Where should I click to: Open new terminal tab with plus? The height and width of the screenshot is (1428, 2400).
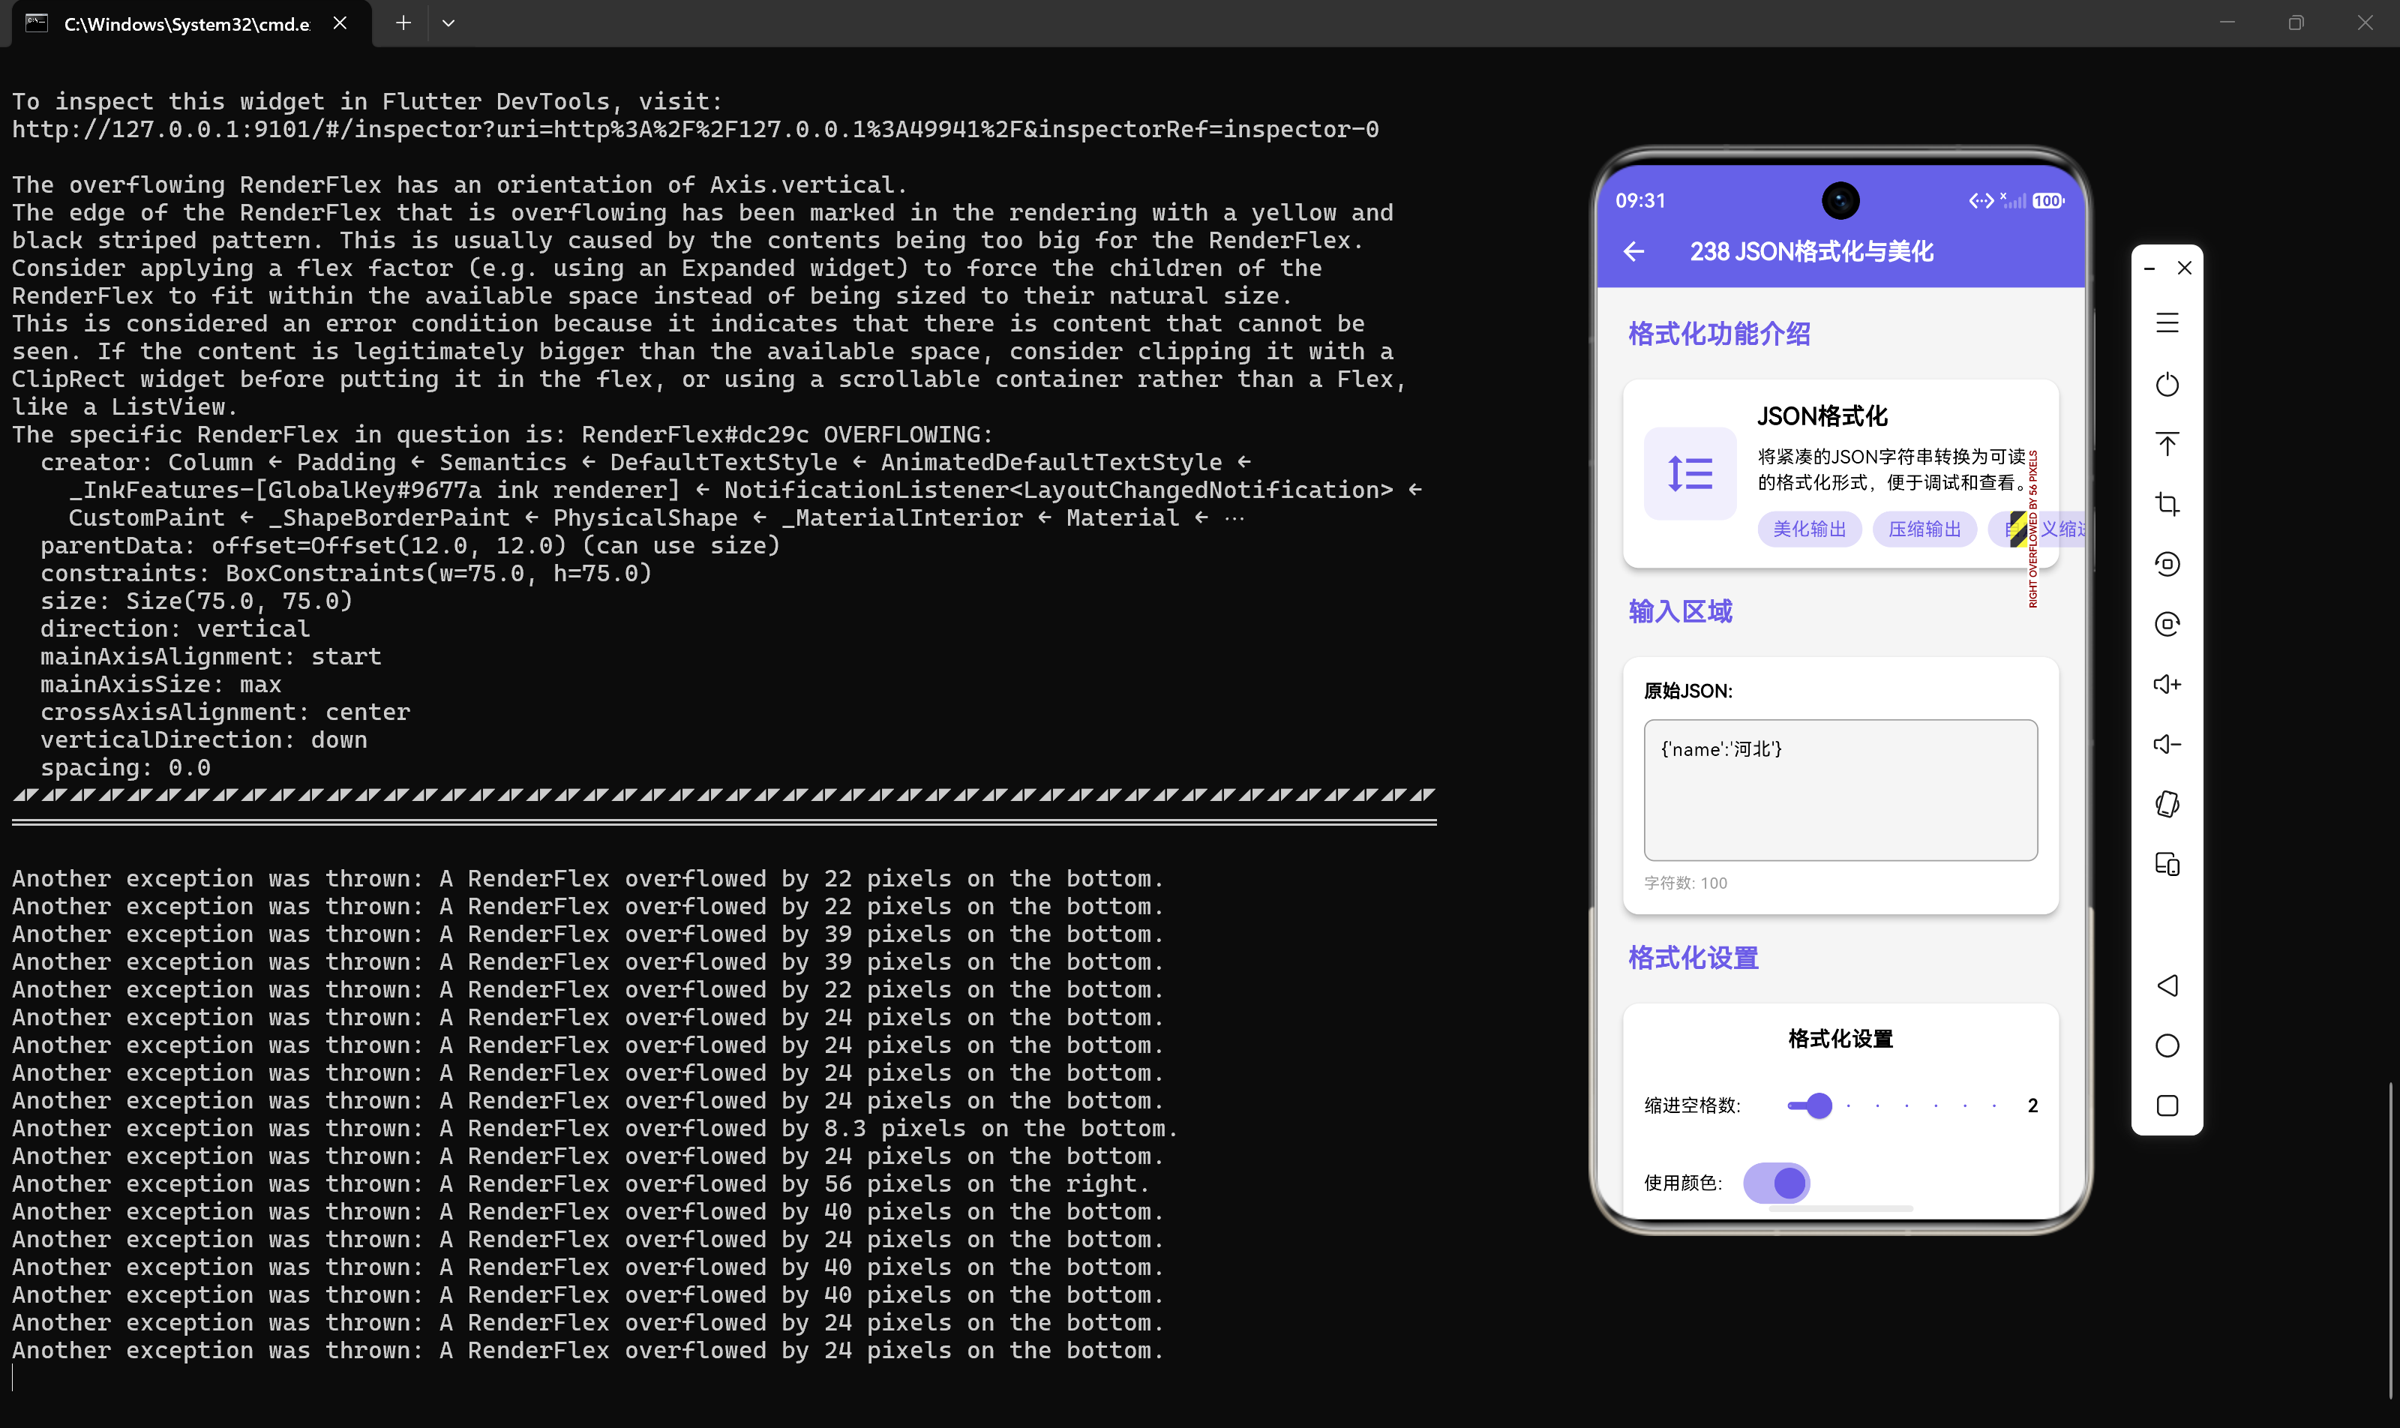403,23
